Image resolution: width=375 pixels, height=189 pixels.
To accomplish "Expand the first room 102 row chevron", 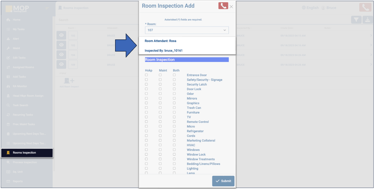I will (x=371, y=36).
